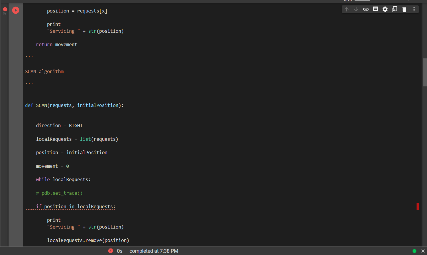The width and height of the screenshot is (427, 255).
Task: Click the "completed at 7:38 PM" text
Action: 154,251
